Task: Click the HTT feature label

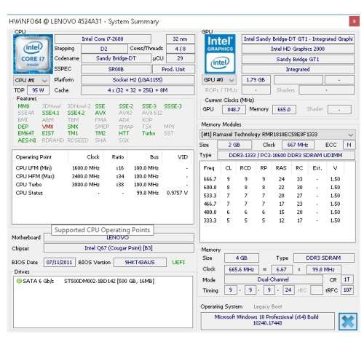Action: coord(124,133)
